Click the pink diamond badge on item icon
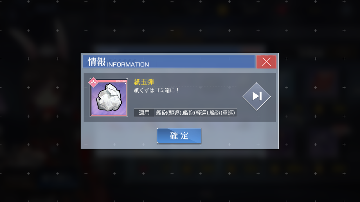360x202 pixels. pos(93,82)
